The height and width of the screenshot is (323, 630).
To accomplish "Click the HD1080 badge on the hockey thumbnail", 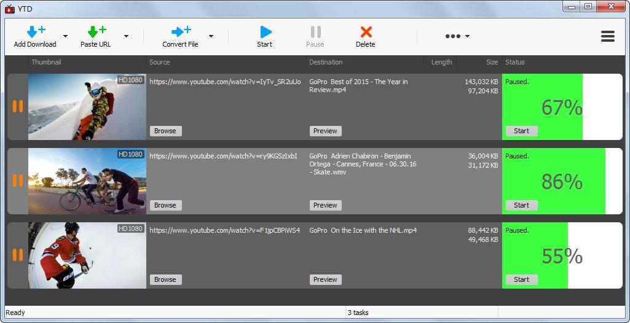I will pos(130,228).
